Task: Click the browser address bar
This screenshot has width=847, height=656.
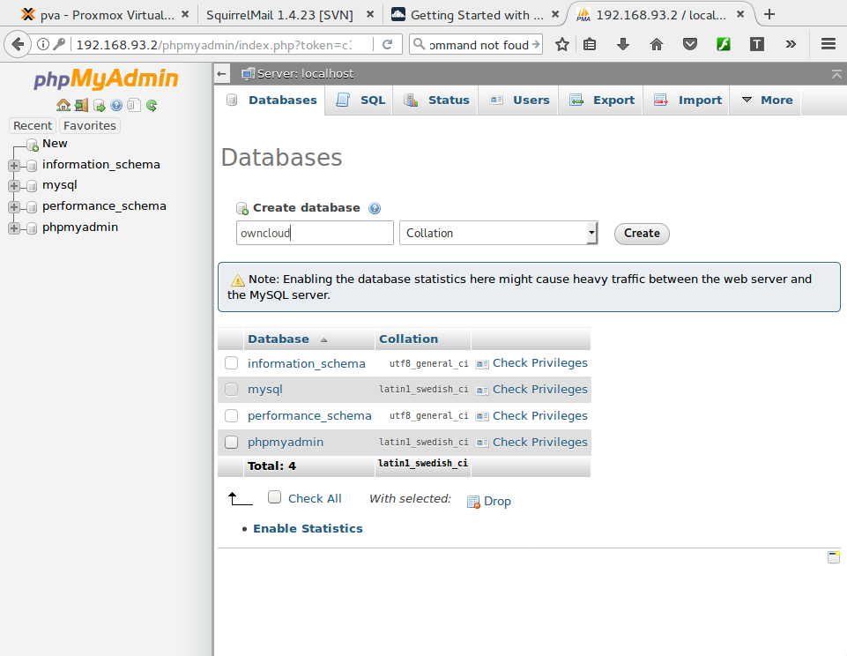Action: (x=213, y=44)
